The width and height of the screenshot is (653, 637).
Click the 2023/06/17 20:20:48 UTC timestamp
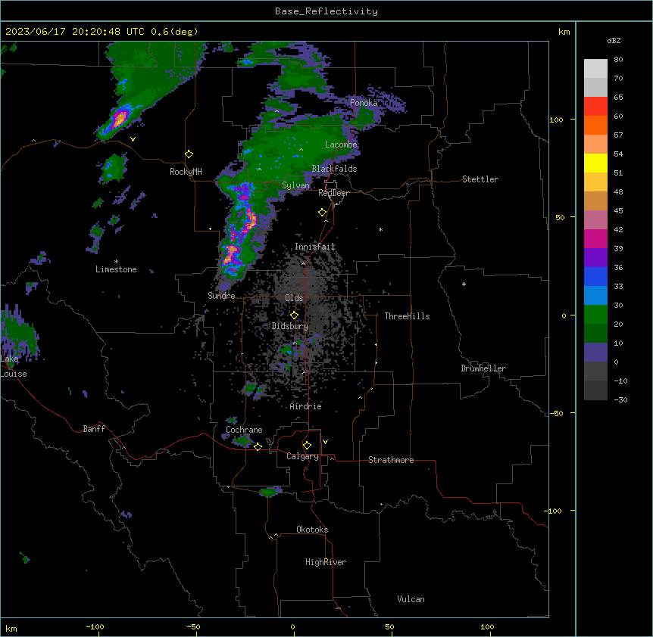(x=74, y=32)
